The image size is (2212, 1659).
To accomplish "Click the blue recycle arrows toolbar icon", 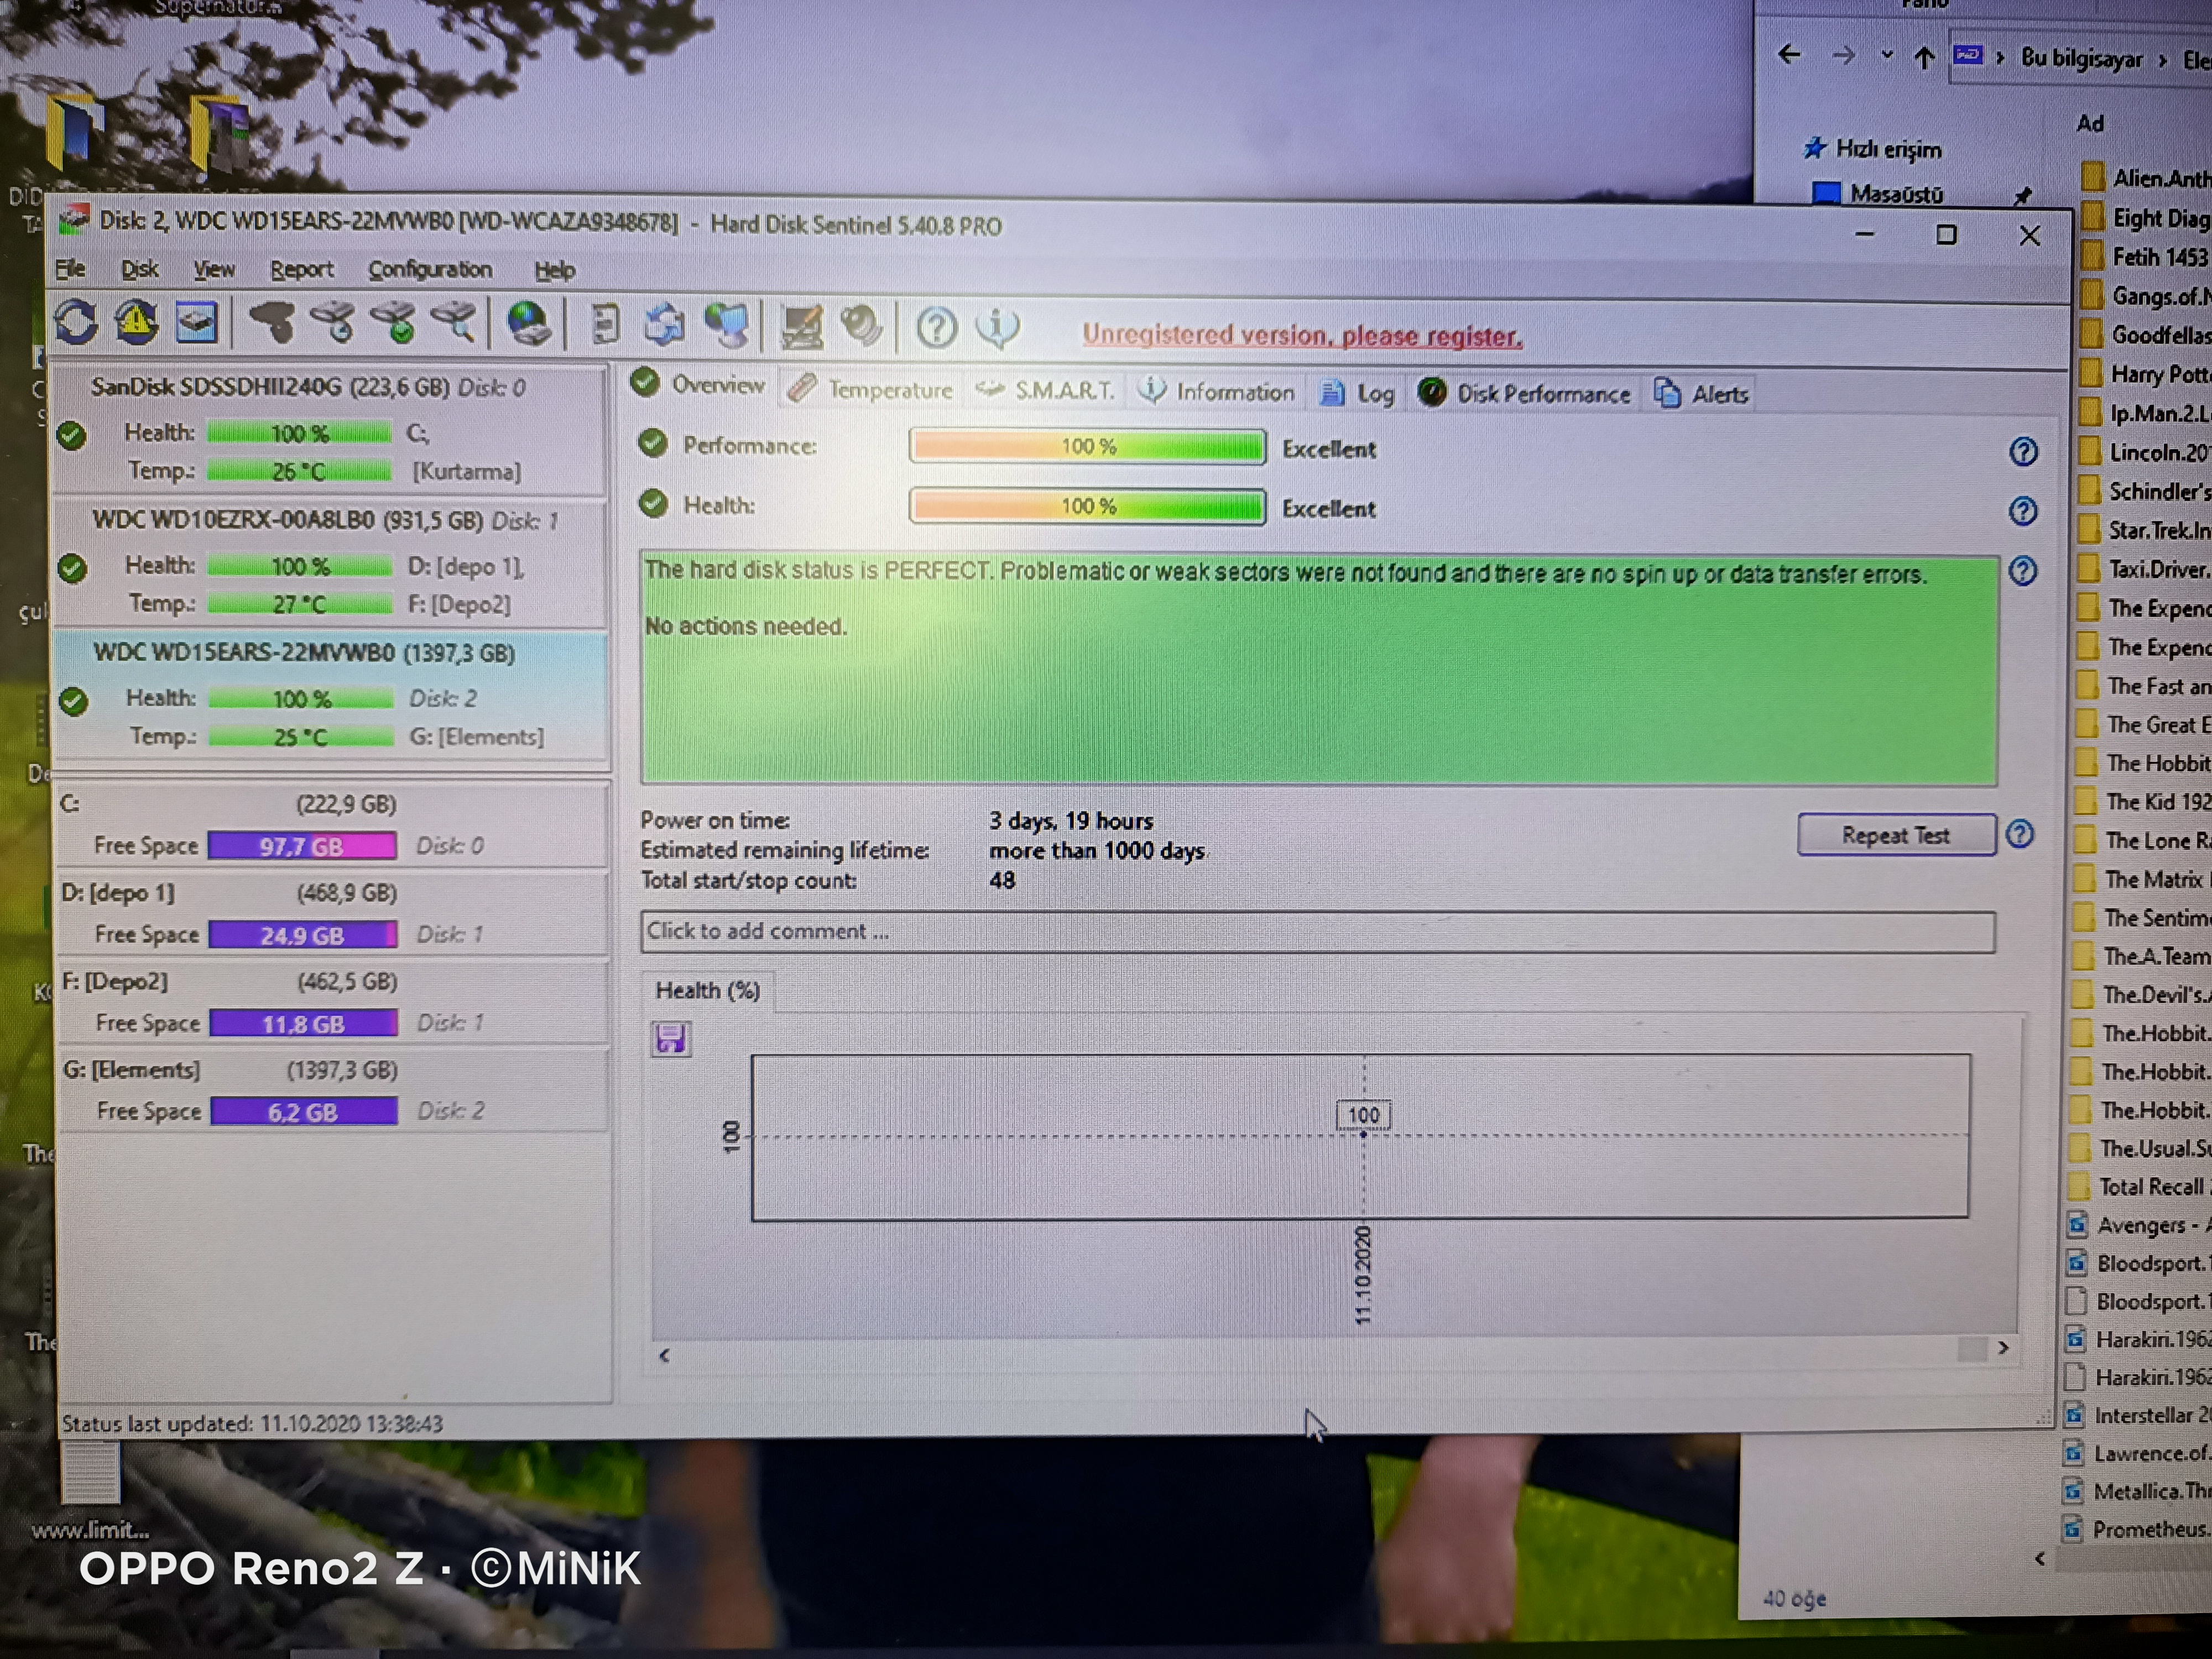I will pos(664,325).
